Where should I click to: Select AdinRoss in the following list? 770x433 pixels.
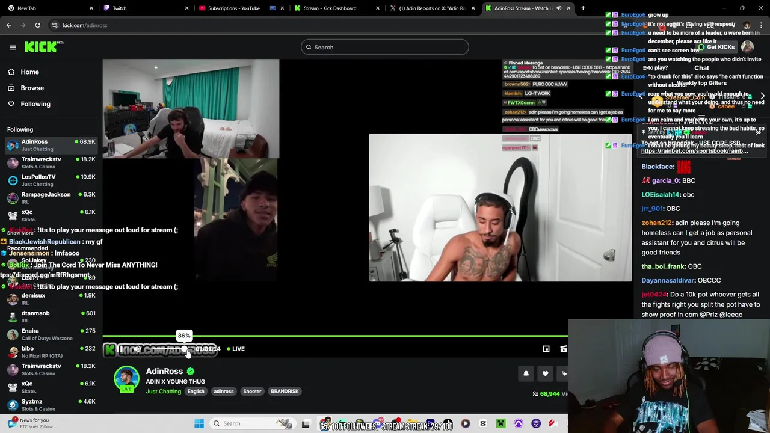pyautogui.click(x=51, y=145)
